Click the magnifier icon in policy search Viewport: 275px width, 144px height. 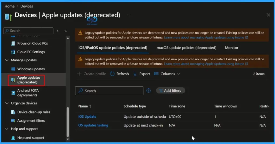(x=81, y=90)
